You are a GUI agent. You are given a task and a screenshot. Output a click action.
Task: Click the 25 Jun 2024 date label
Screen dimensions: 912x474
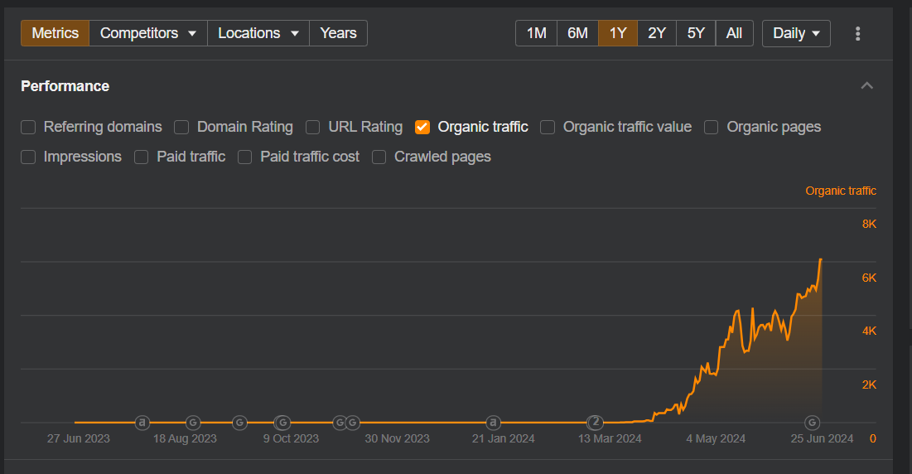point(822,438)
